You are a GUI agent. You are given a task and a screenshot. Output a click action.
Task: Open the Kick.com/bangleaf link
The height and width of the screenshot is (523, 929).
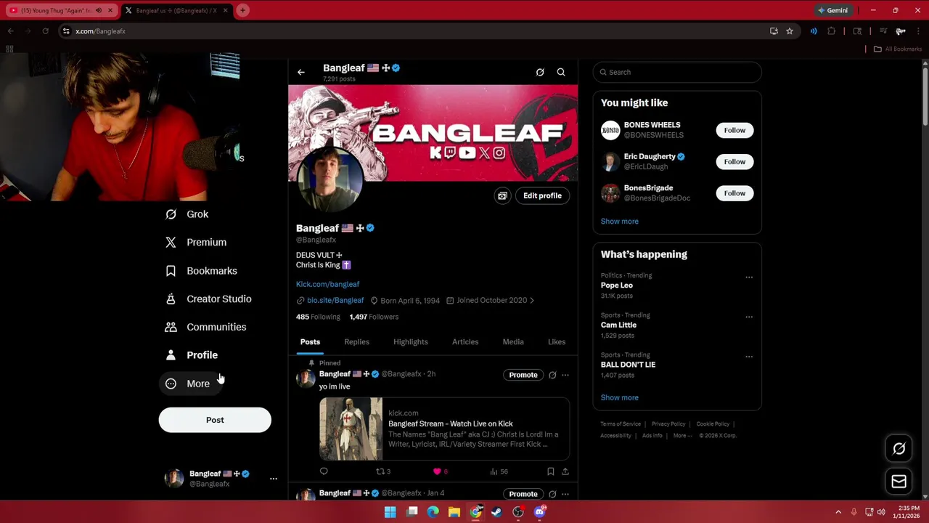click(327, 284)
